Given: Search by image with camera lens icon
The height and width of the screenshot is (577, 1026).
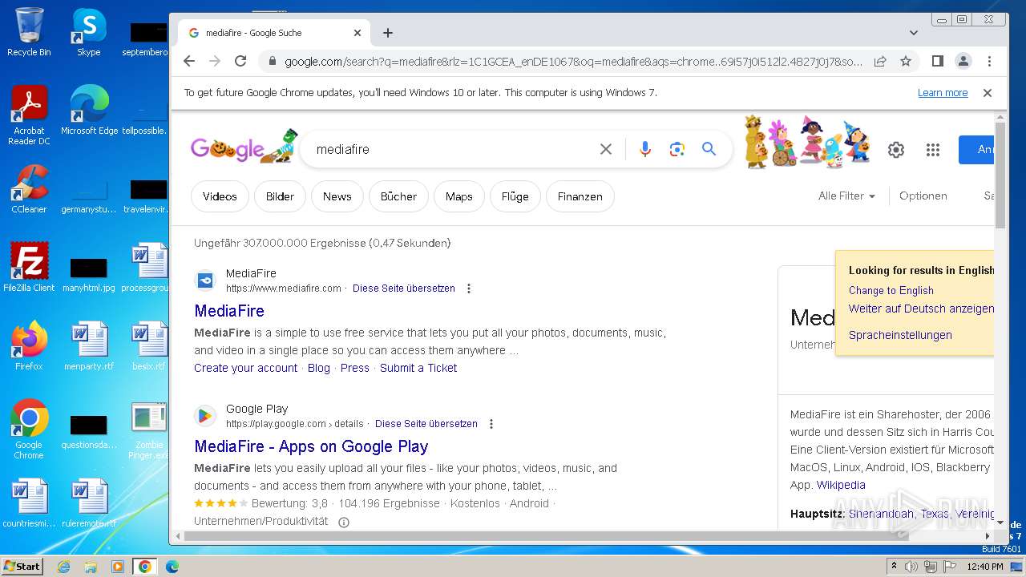Looking at the screenshot, I should click(x=677, y=149).
